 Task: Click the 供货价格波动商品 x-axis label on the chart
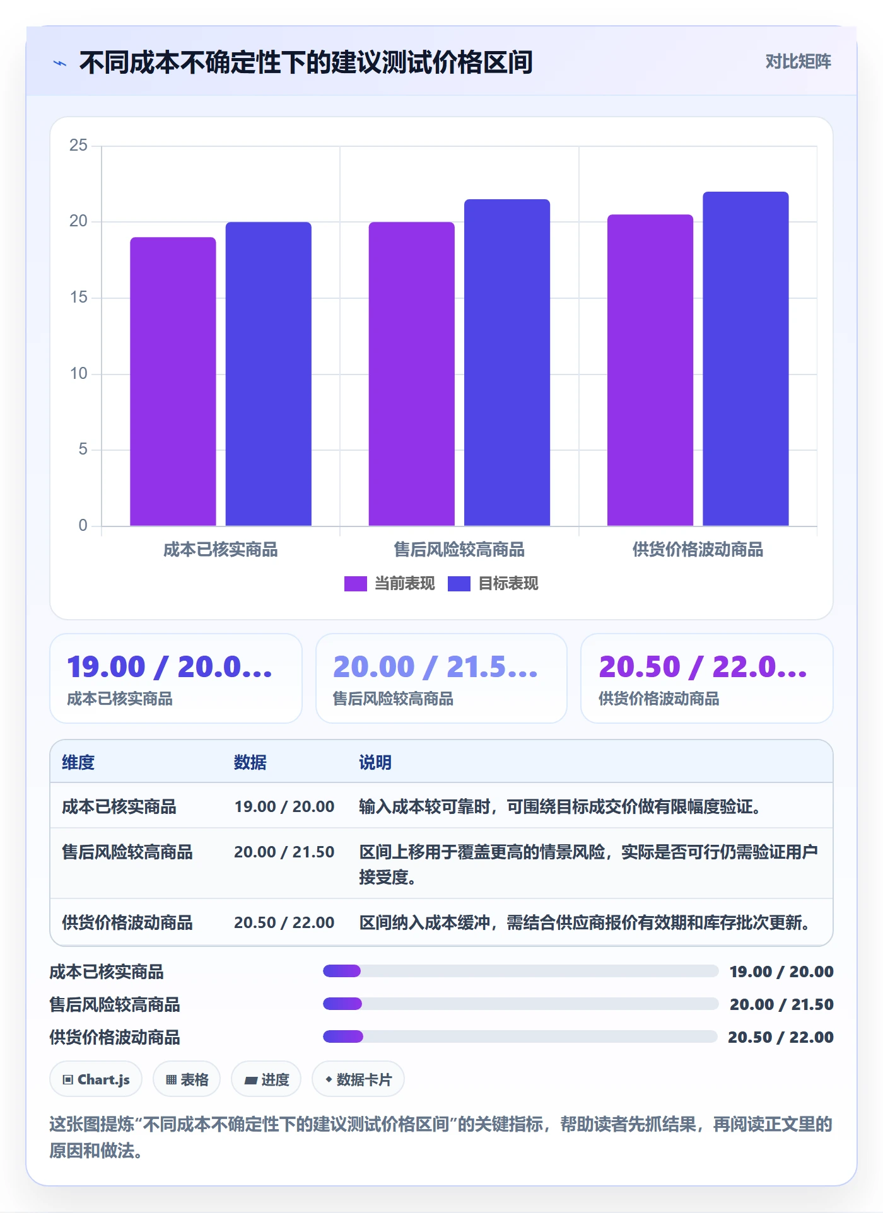pyautogui.click(x=698, y=550)
